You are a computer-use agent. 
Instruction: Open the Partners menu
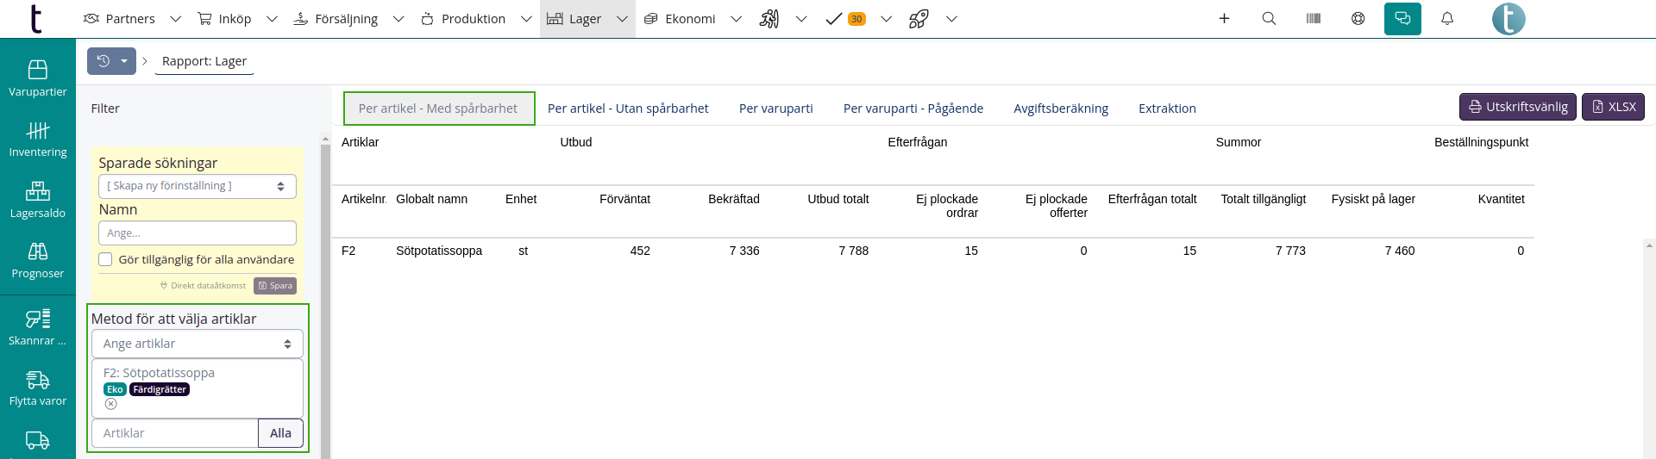tap(119, 19)
